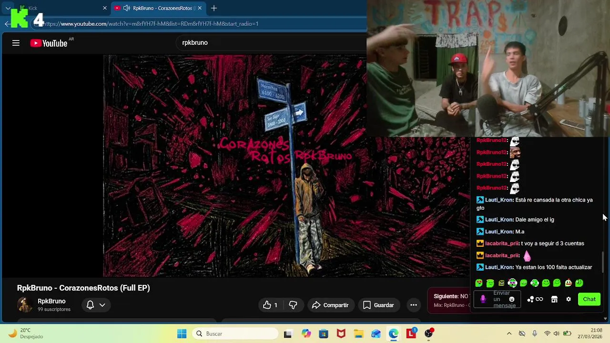Close the RpkBruno YouTube tab

200,8
